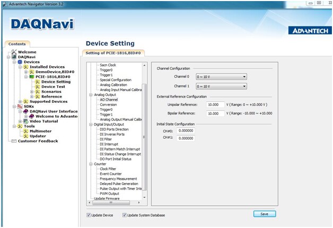Select Delayed Pulse Generation setting
This screenshot has height=228, width=333.
coord(119,183)
